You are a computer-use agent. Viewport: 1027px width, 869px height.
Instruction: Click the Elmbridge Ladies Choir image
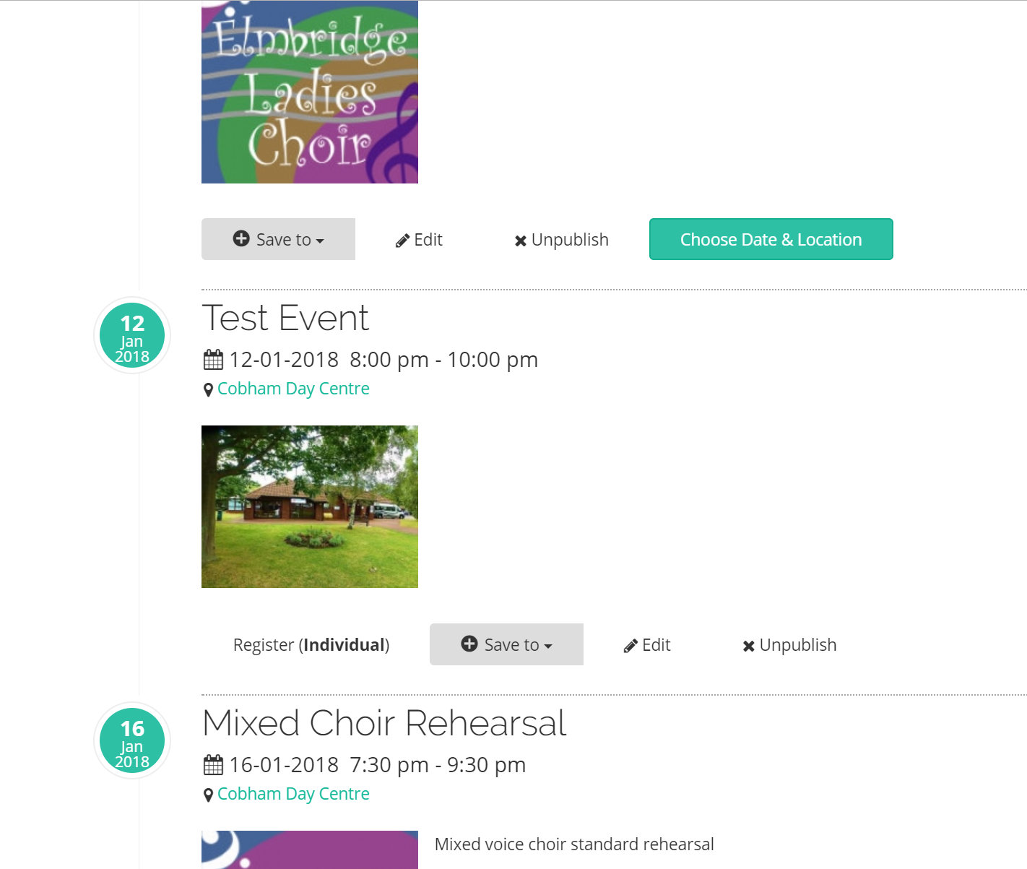point(310,92)
